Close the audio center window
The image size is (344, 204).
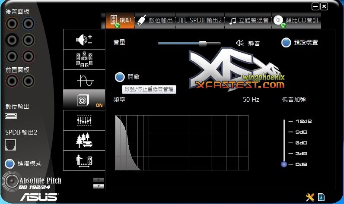[324, 6]
